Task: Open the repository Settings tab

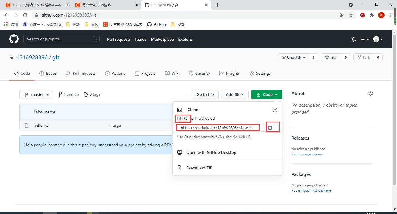Action: pos(260,73)
